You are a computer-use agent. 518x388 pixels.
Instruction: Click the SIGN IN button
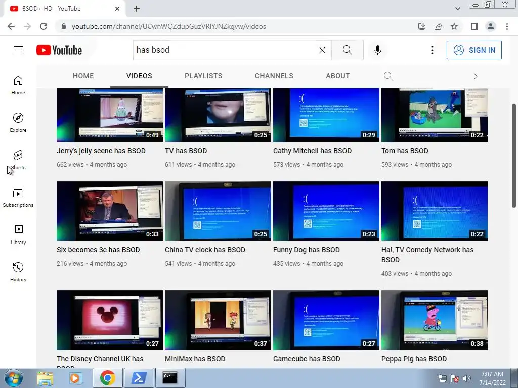click(x=474, y=50)
